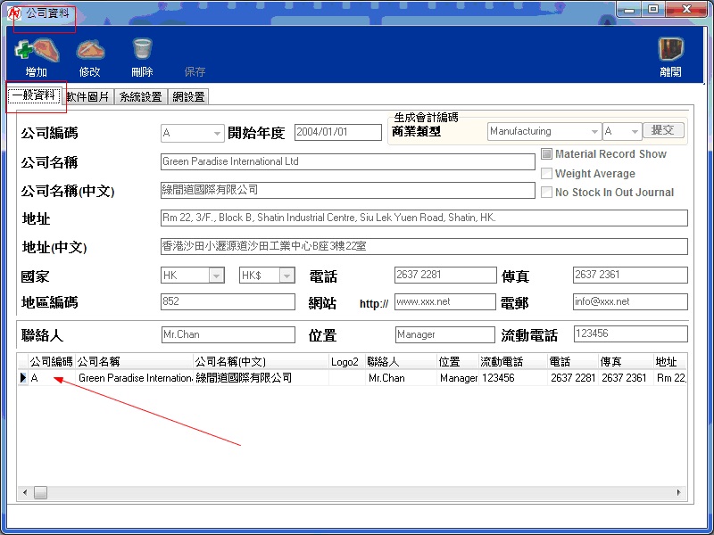The height and width of the screenshot is (535, 714).
Task: Expand the Manufacturing business type dropdown
Action: click(x=594, y=131)
